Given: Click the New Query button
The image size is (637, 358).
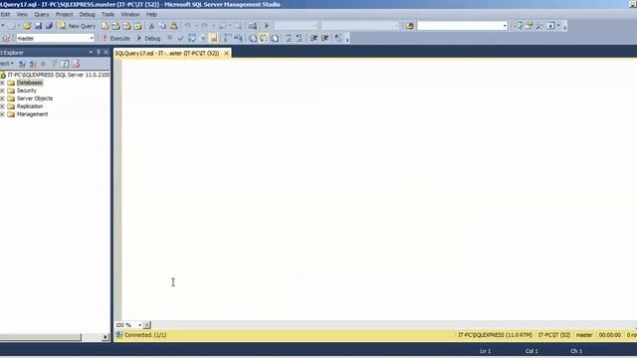Looking at the screenshot, I should (78, 26).
